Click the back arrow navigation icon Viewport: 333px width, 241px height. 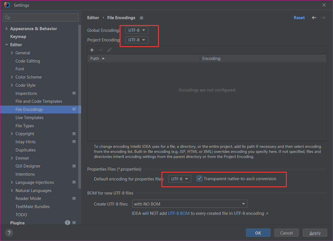tap(314, 17)
